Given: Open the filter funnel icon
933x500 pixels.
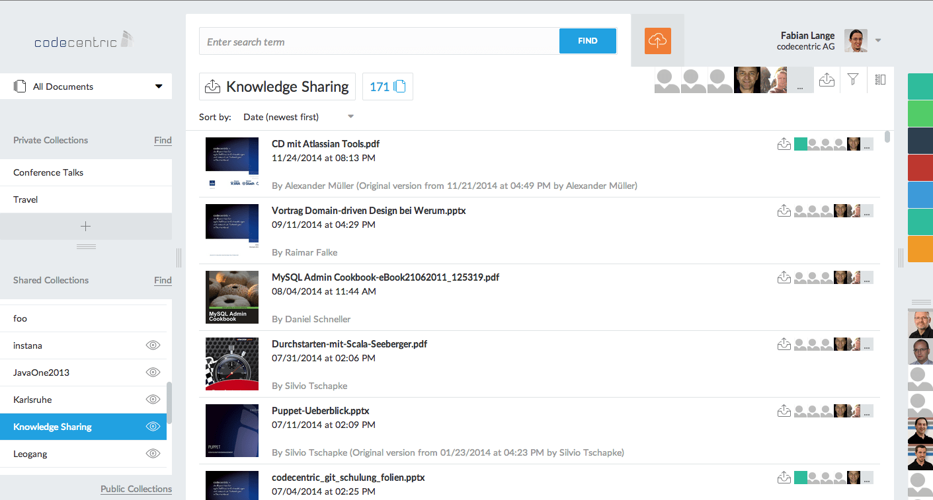Looking at the screenshot, I should [x=853, y=80].
